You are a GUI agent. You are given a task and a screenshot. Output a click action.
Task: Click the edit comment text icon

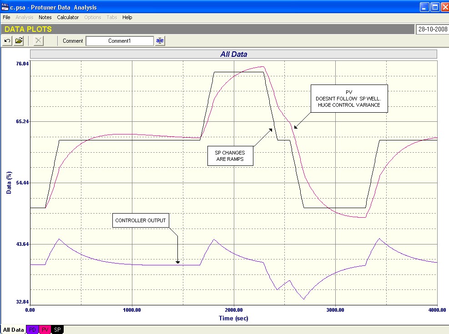pos(160,41)
